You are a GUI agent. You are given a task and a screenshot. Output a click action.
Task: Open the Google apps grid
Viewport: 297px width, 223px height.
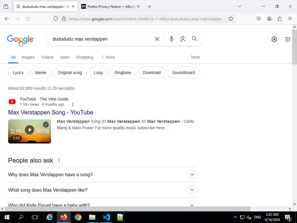287,39
